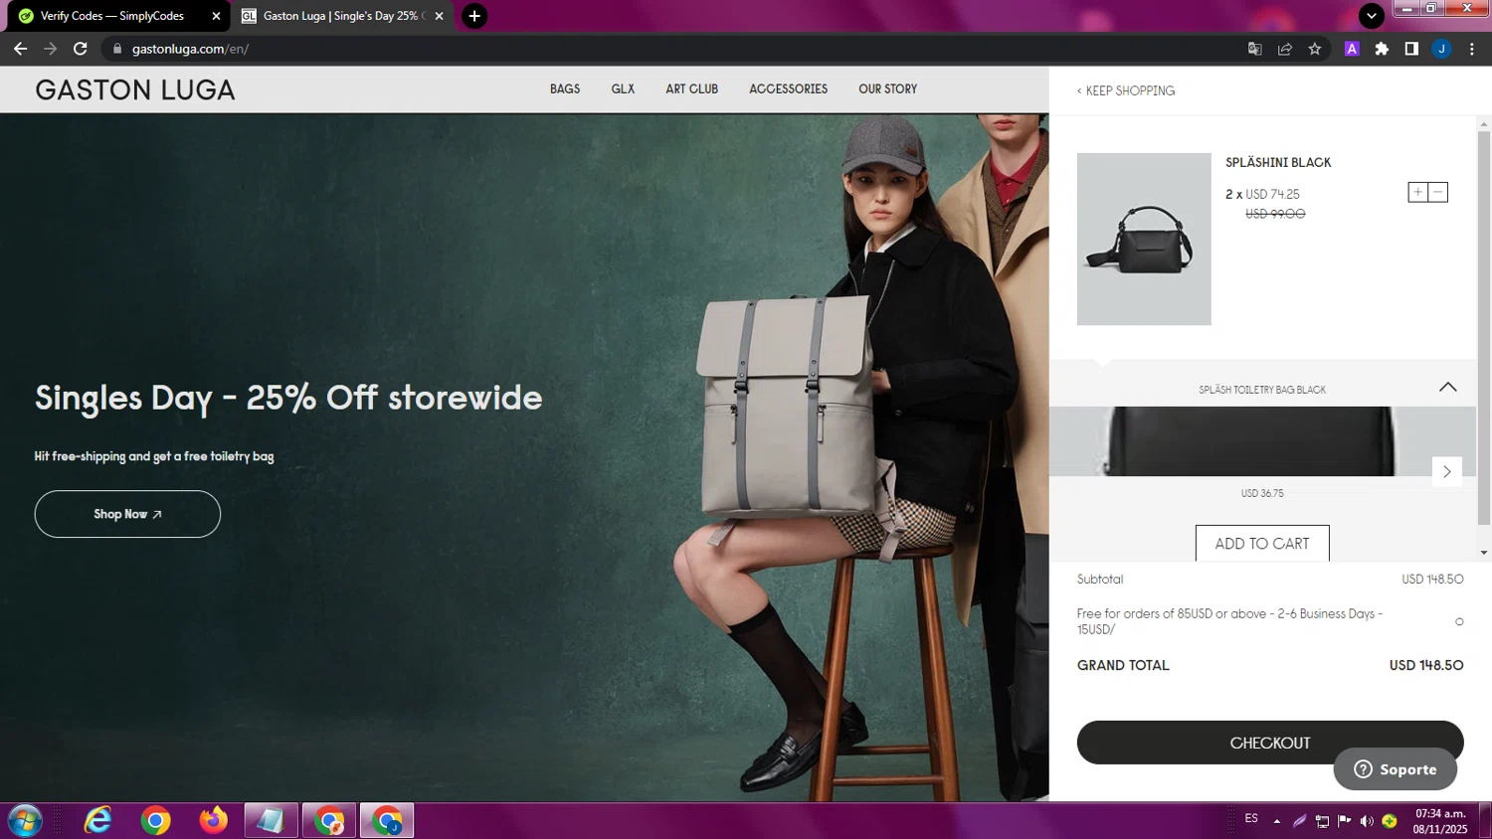Share this page from the address bar
The width and height of the screenshot is (1492, 839).
(1285, 49)
